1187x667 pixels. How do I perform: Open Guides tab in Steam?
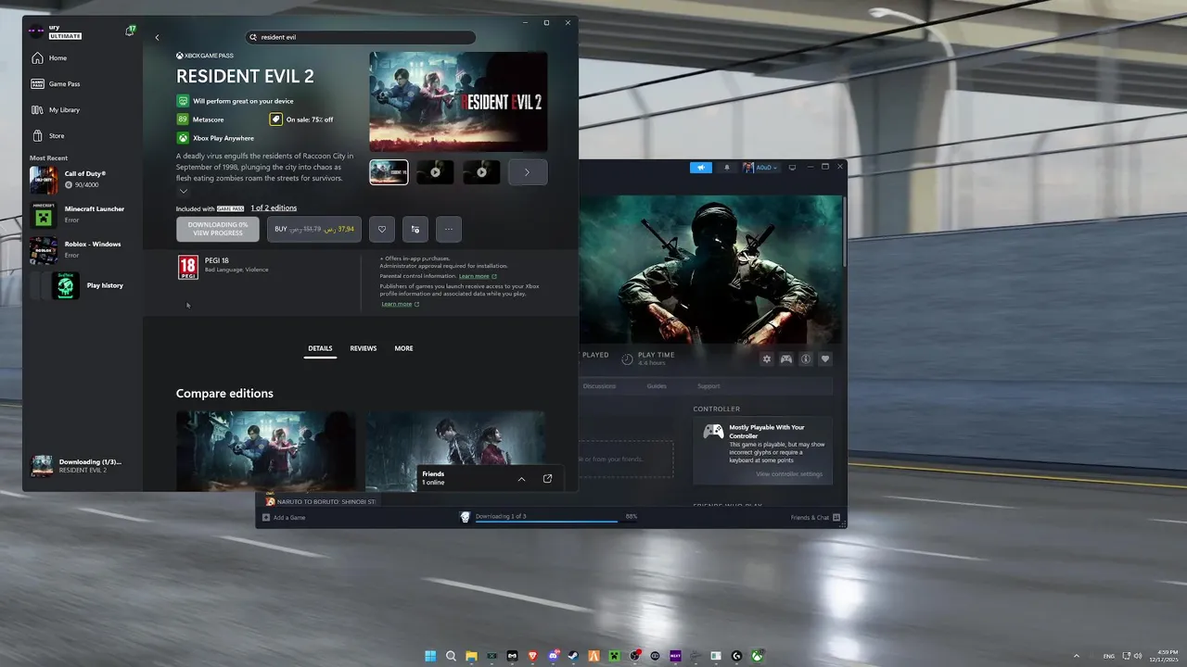(x=657, y=386)
